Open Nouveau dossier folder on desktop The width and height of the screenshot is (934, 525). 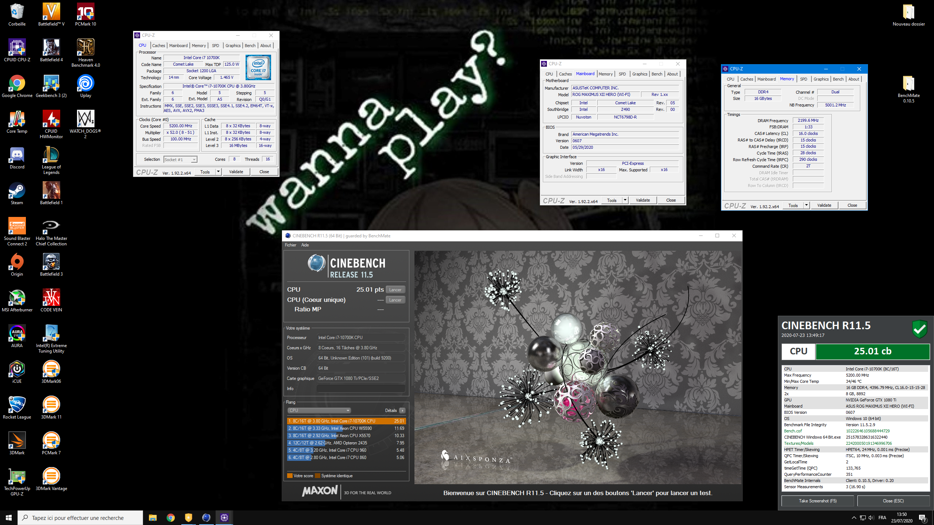[x=908, y=15]
